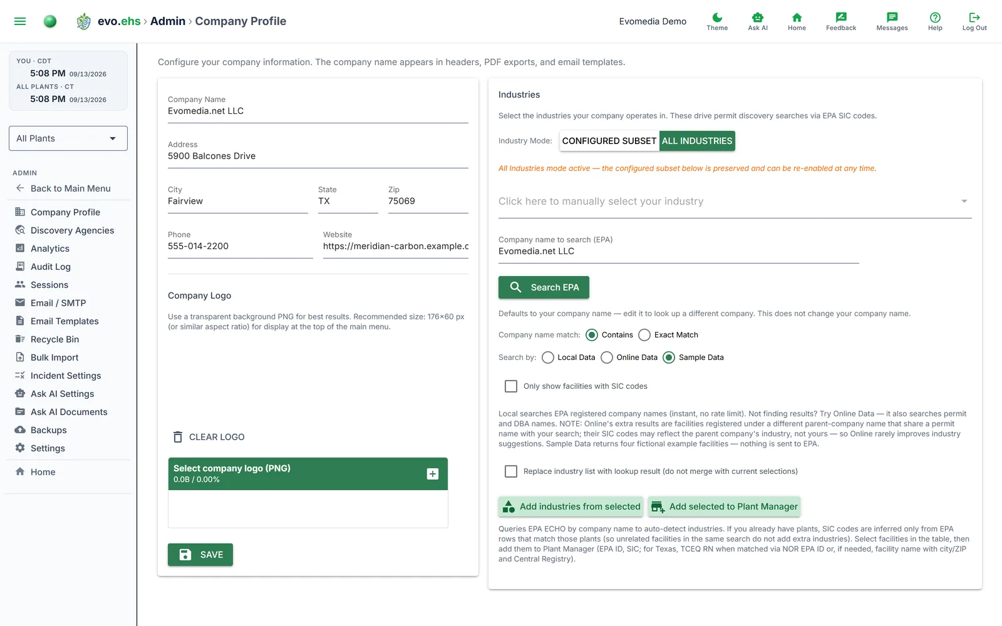Click the logo file drop area

click(308, 509)
